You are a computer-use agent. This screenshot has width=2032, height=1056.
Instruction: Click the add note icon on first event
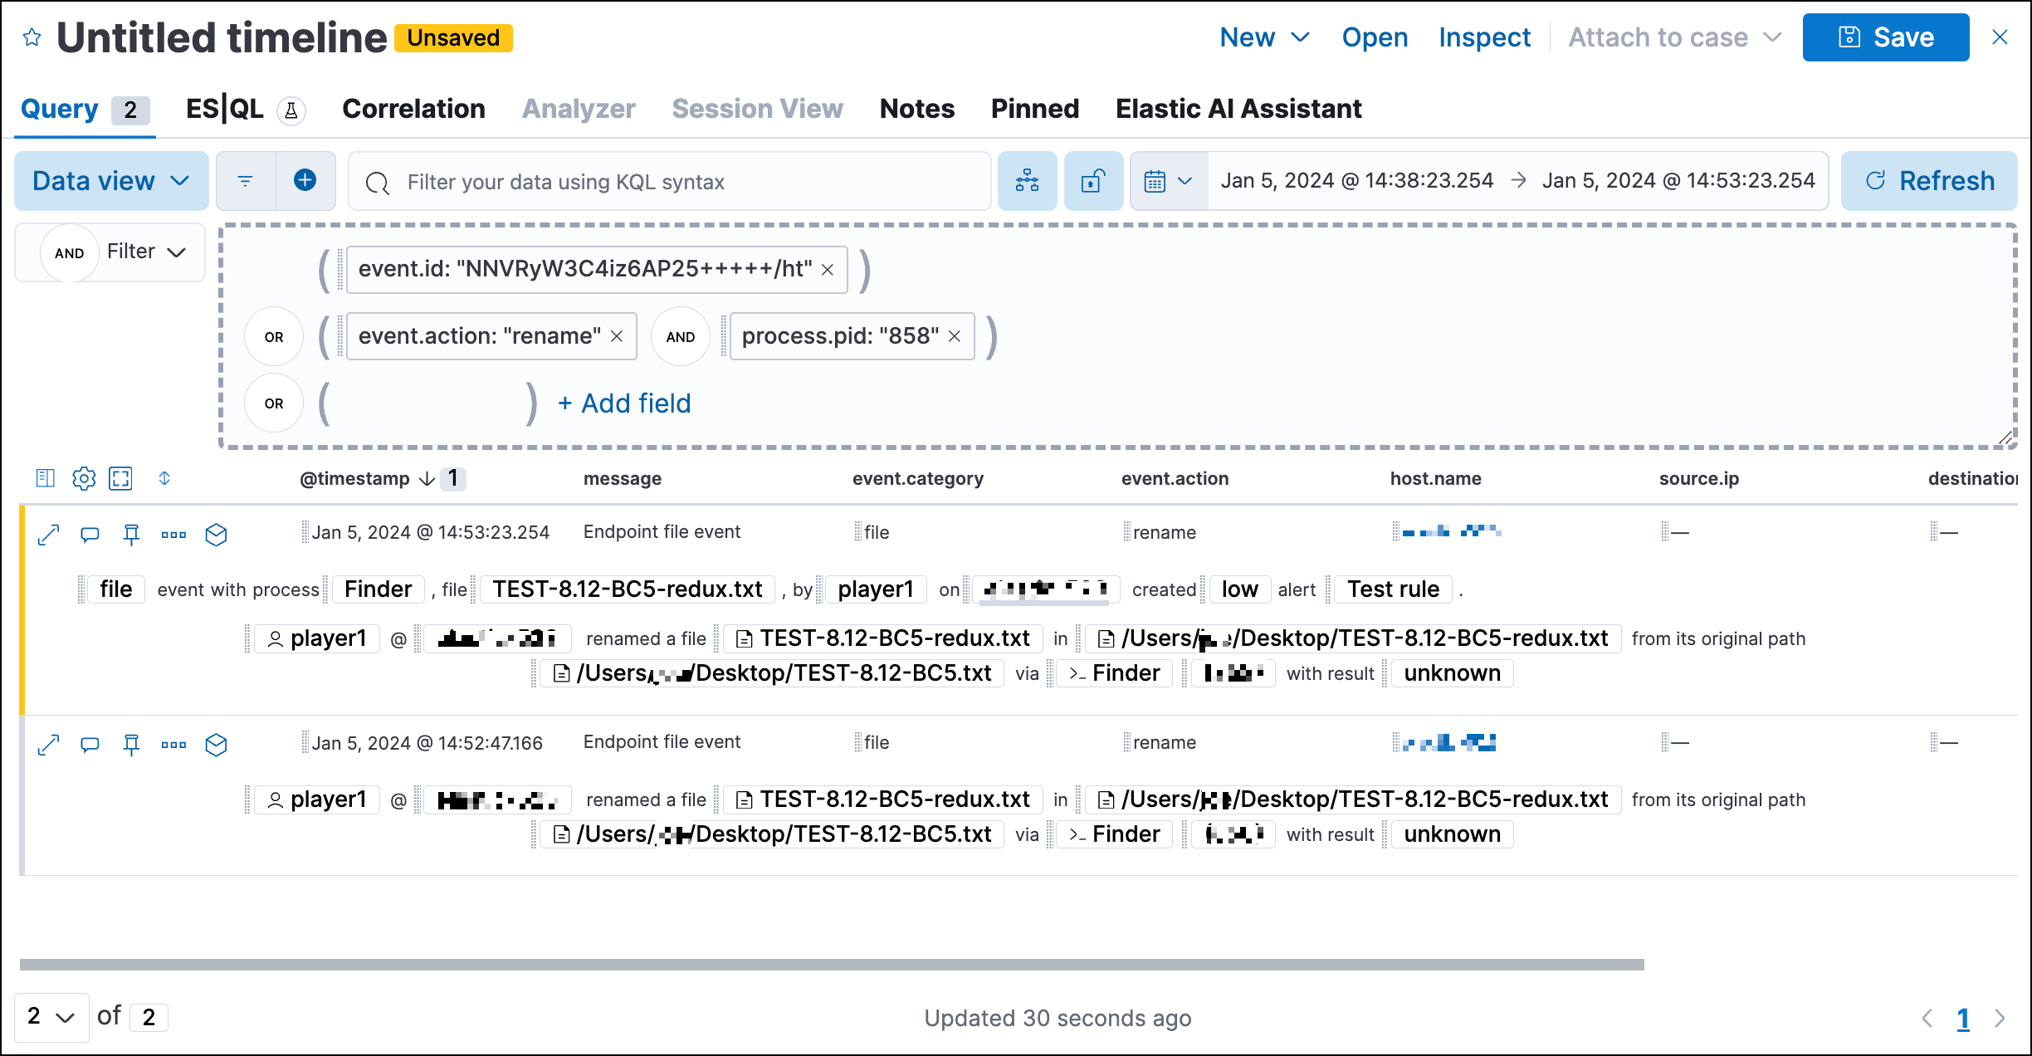89,530
